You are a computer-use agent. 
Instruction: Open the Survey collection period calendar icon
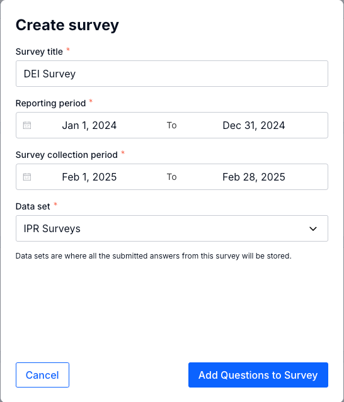27,177
